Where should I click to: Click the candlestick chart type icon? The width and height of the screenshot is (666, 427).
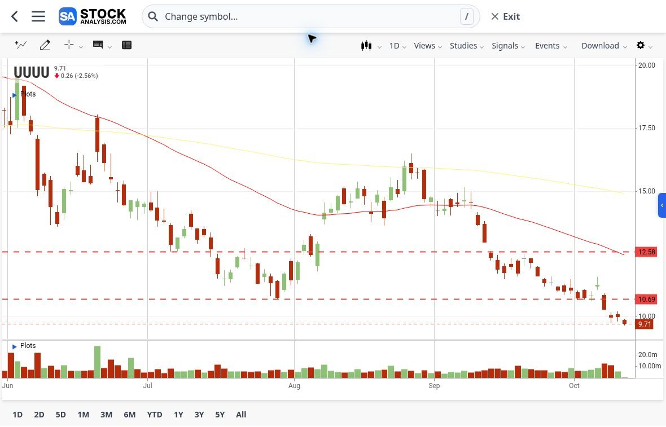[x=366, y=46]
